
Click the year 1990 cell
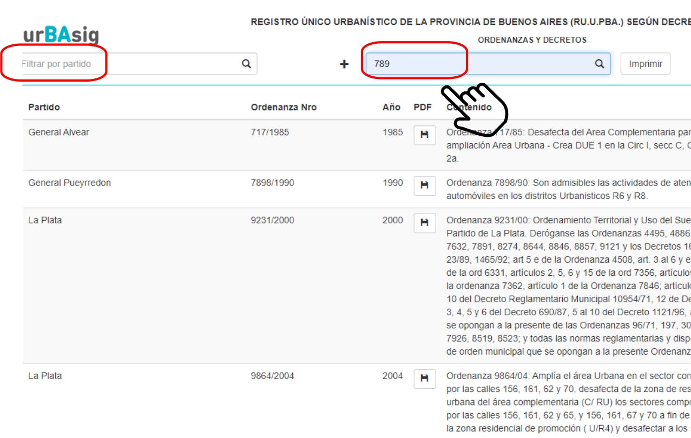[392, 183]
